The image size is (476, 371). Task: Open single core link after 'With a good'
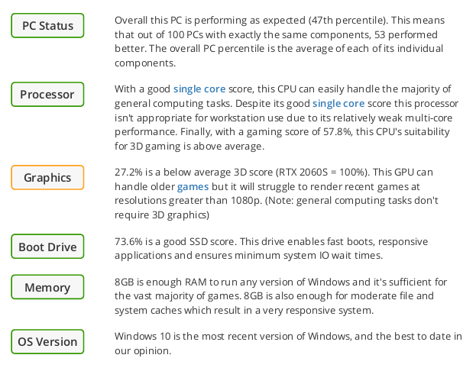(x=199, y=89)
